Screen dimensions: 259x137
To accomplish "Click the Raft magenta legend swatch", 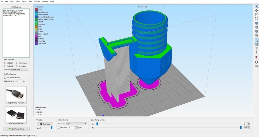I will pyautogui.click(x=36, y=36).
